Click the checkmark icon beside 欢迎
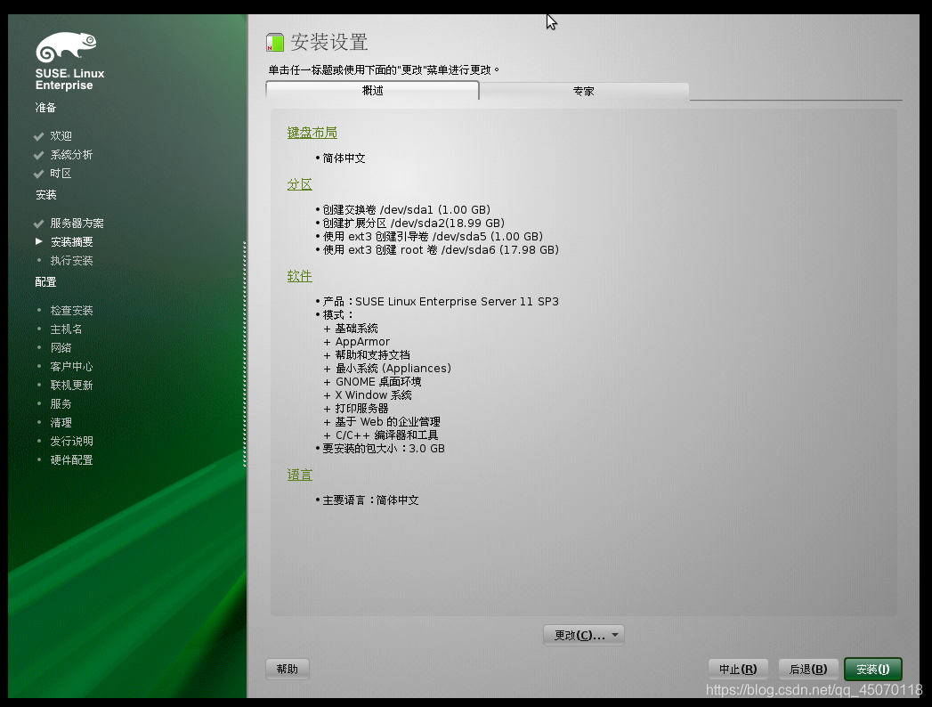The image size is (932, 707). [x=38, y=136]
